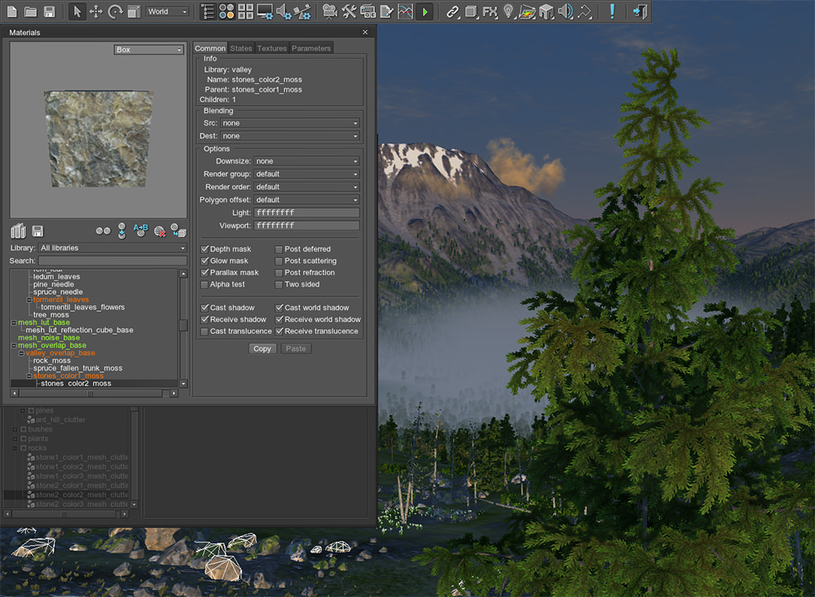
Task: Collapse the mesh_overlap_base tree node
Action: click(13, 345)
